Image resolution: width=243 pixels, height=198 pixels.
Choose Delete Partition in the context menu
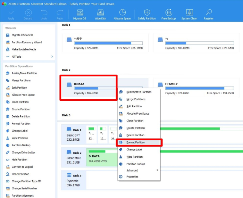(139, 135)
